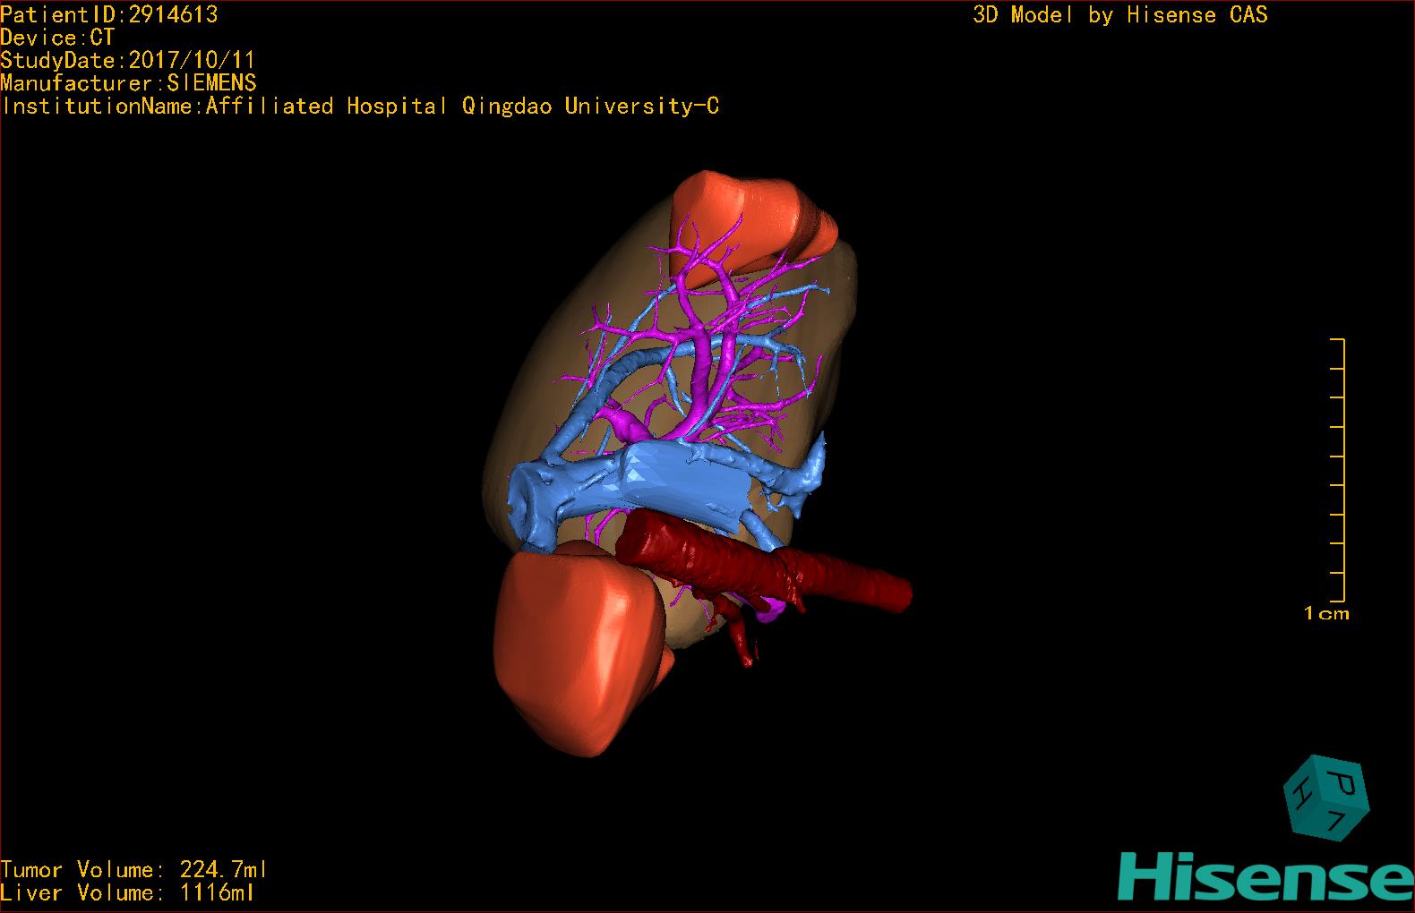This screenshot has height=913, width=1415.
Task: Click the vertical scale ruler
Action: [x=1338, y=471]
